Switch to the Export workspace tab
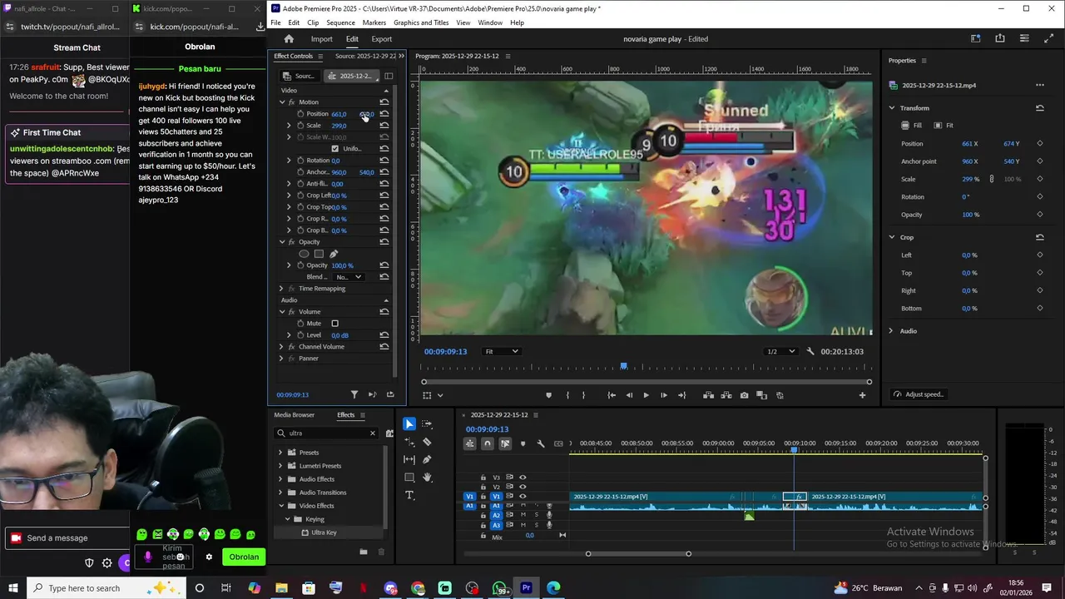This screenshot has height=599, width=1065. click(x=382, y=39)
